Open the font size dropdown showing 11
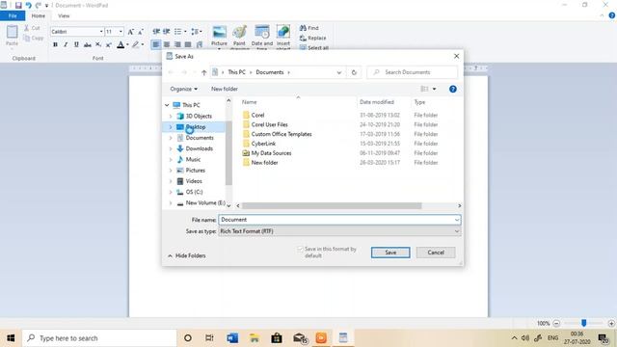The width and height of the screenshot is (617, 347). click(121, 32)
